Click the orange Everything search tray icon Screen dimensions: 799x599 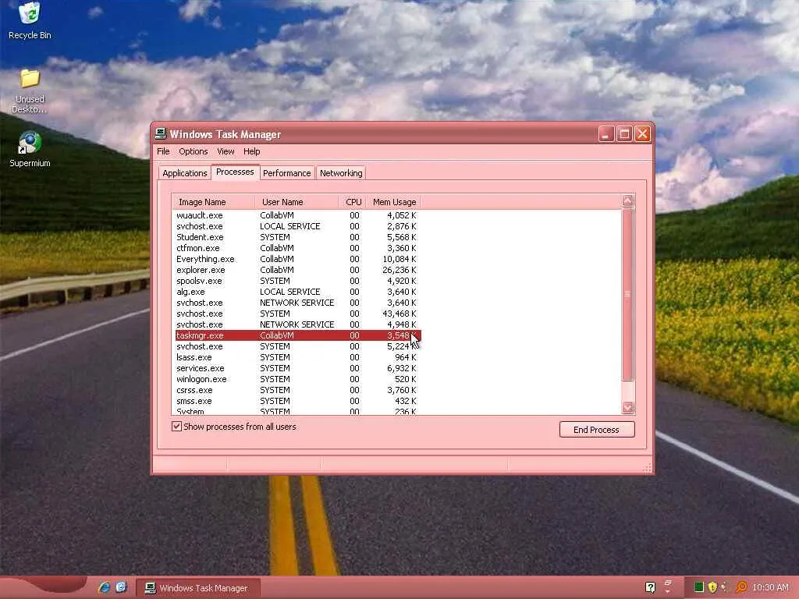(741, 587)
